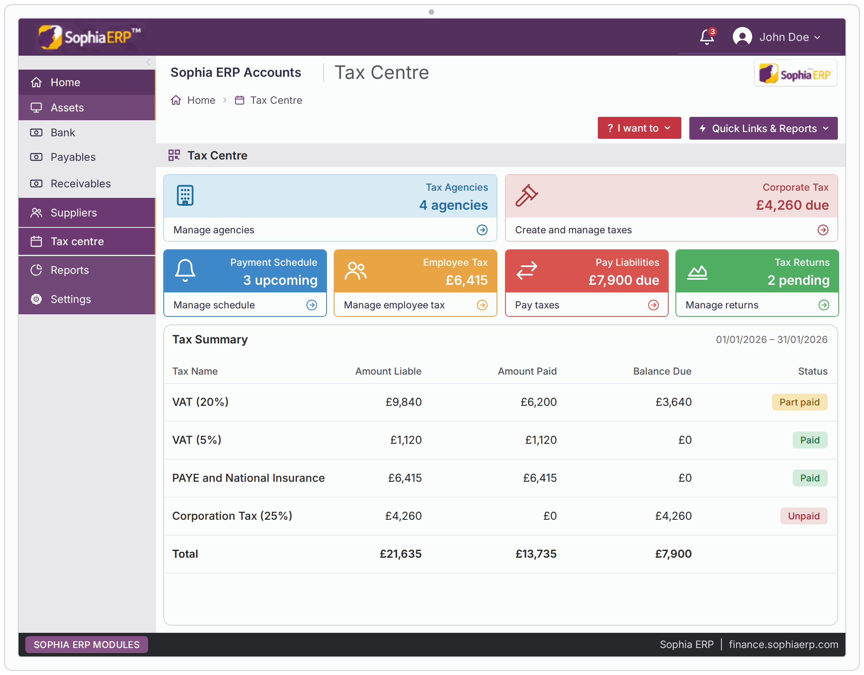The width and height of the screenshot is (864, 675).
Task: Click the arrow icon beside Pay taxes
Action: [653, 305]
